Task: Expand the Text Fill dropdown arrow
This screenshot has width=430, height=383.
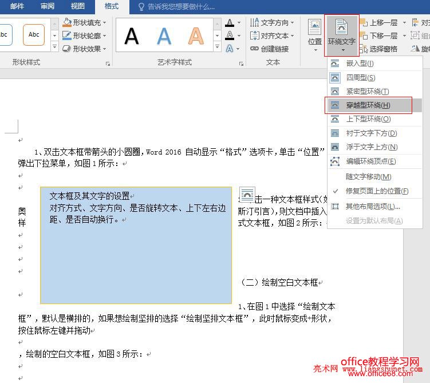Action: pyautogui.click(x=239, y=23)
